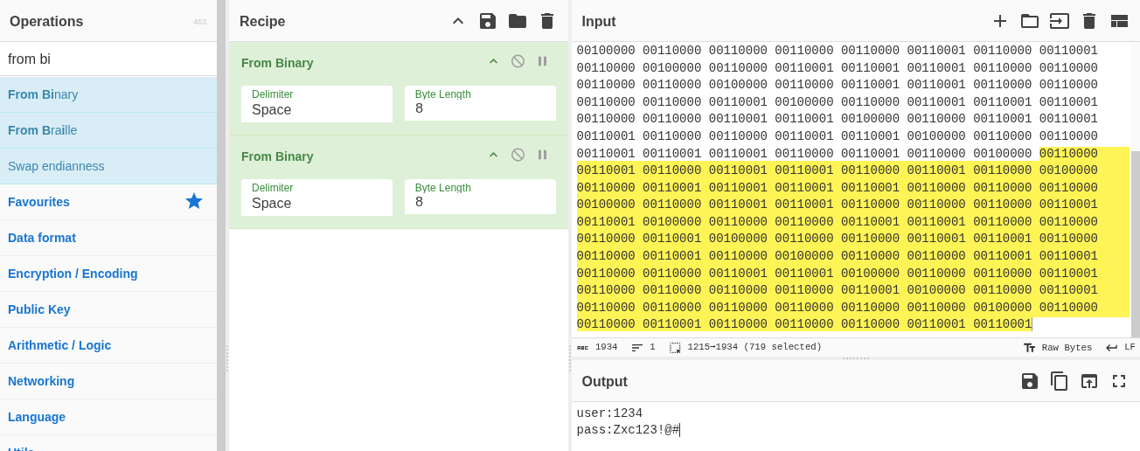Screen dimensions: 1140x451
Task: Edit Byte Length of the second From Binary
Action: [x=480, y=198]
